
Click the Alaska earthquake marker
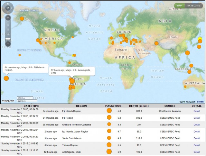[22, 19]
